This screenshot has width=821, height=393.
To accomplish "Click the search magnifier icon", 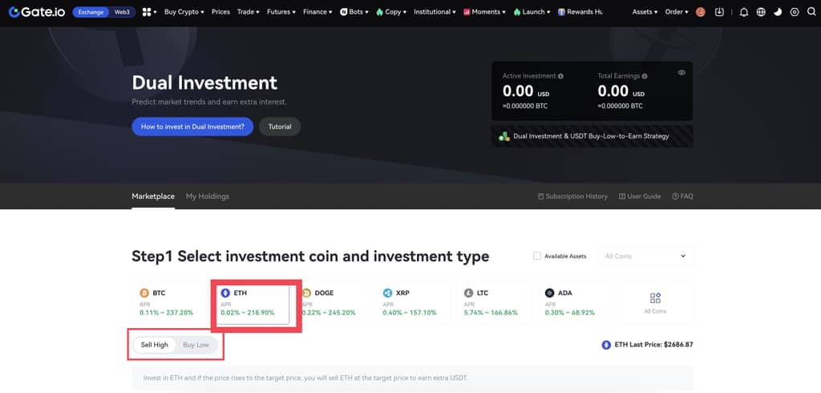I will click(811, 12).
